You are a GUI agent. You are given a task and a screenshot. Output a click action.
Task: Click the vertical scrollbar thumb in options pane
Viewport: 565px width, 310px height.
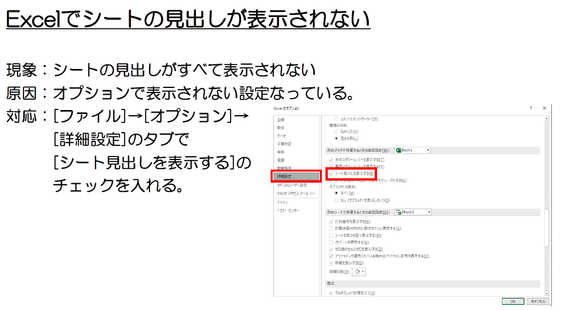coord(546,228)
